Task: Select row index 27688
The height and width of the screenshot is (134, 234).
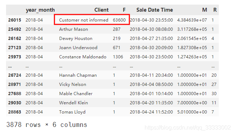Action: tap(14, 94)
